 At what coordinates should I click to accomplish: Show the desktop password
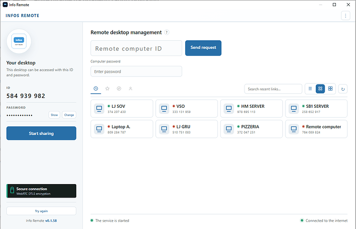(54, 115)
